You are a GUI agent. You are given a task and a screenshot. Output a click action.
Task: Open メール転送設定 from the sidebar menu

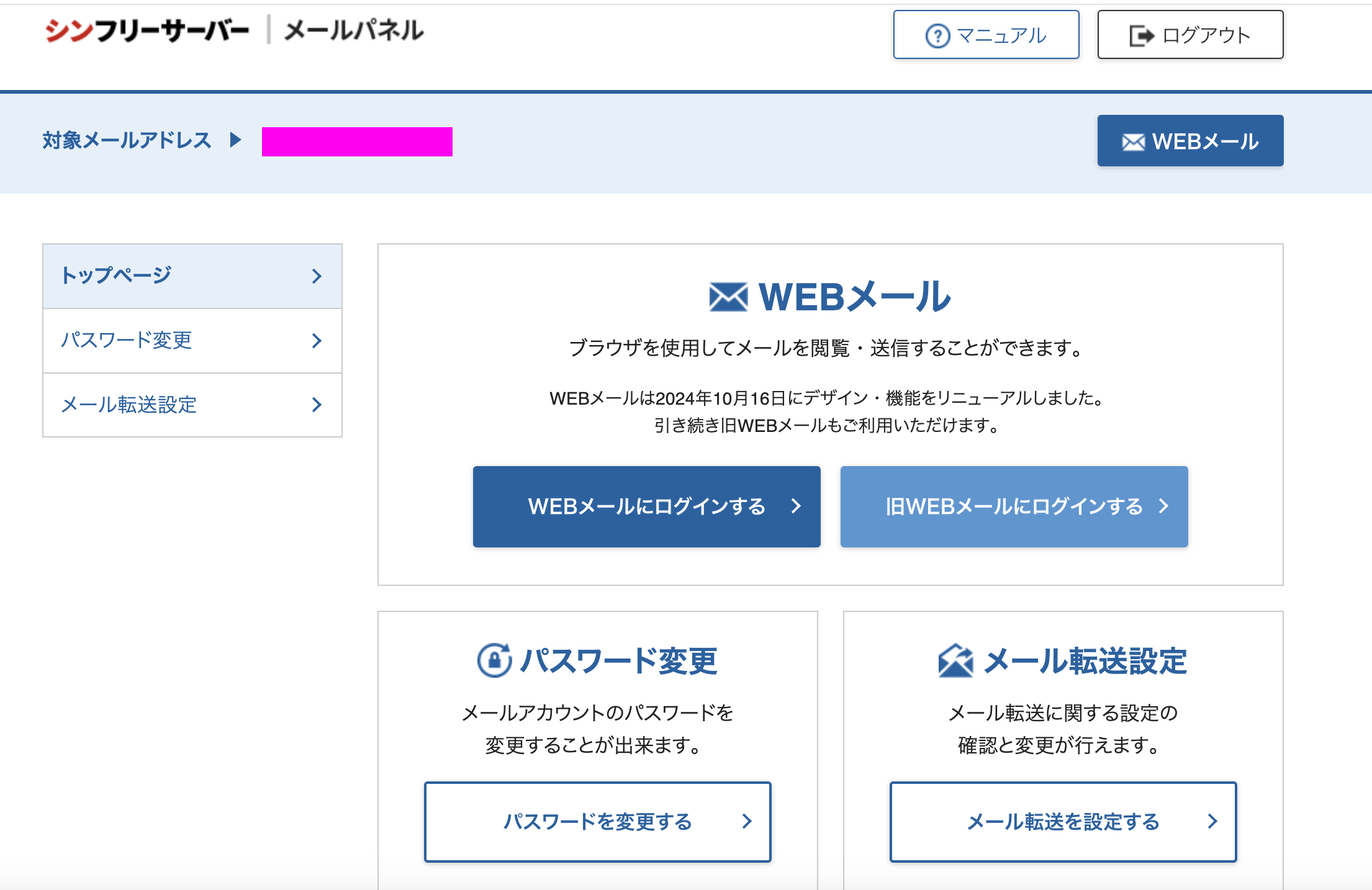129,405
